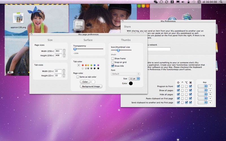Pick the red tab color dot

point(83,65)
